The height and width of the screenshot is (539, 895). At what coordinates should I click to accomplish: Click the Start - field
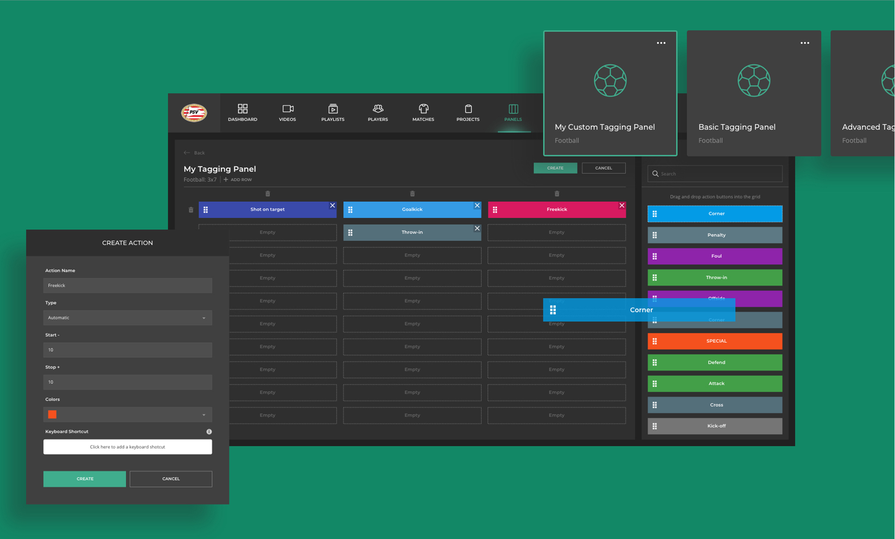click(128, 350)
